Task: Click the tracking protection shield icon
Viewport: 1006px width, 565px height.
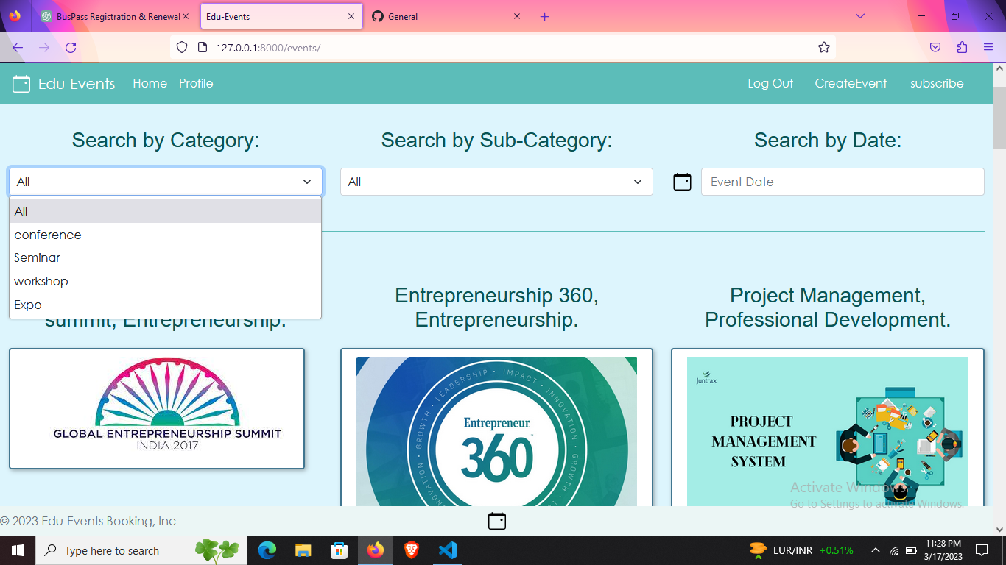Action: coord(181,47)
